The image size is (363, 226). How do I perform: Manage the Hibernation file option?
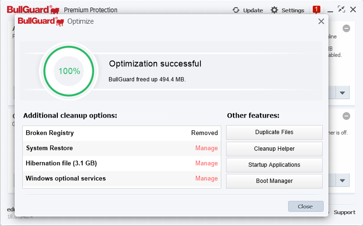click(x=206, y=163)
